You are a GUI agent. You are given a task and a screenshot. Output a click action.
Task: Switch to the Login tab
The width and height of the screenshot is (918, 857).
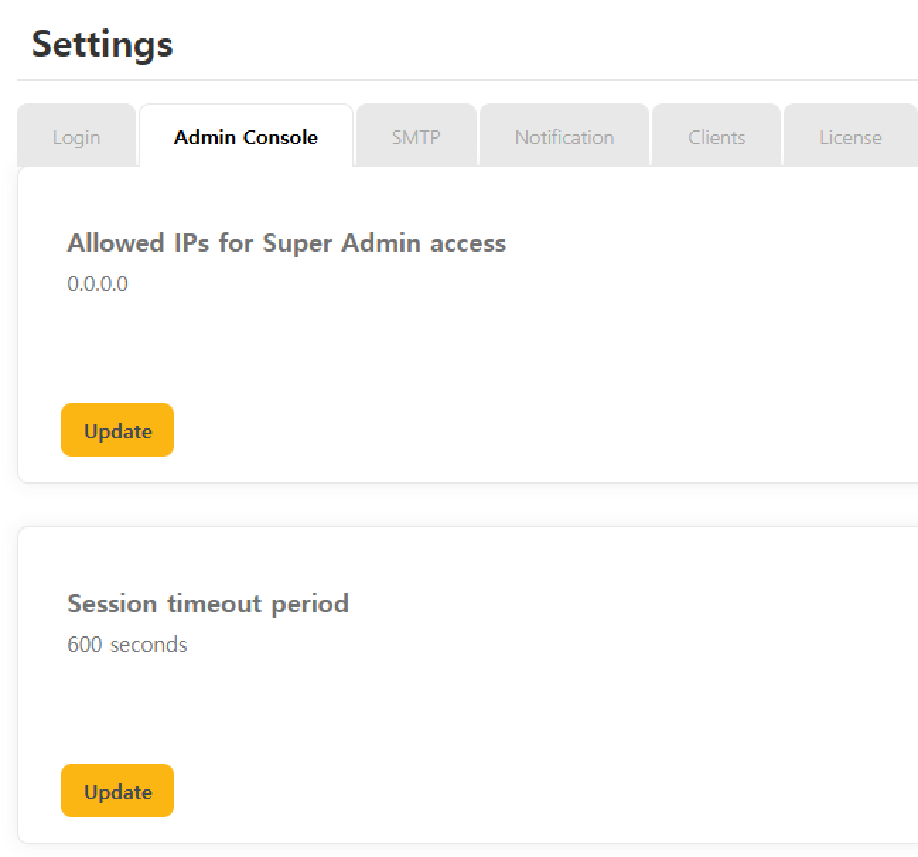click(x=76, y=136)
